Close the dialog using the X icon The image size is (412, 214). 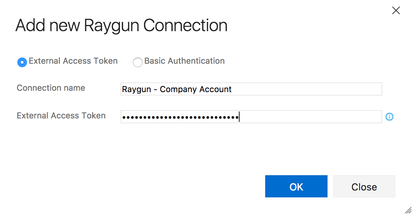pos(396,10)
